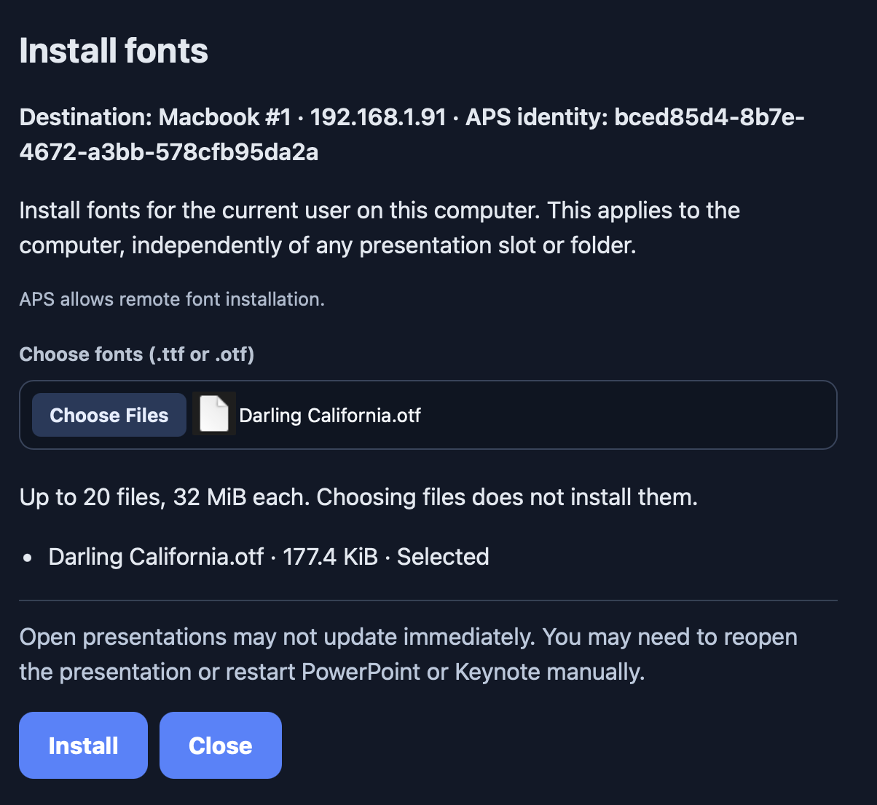Click the 'Up to 20 files, 32 MiB each' hint
The image size is (877, 805).
(358, 497)
